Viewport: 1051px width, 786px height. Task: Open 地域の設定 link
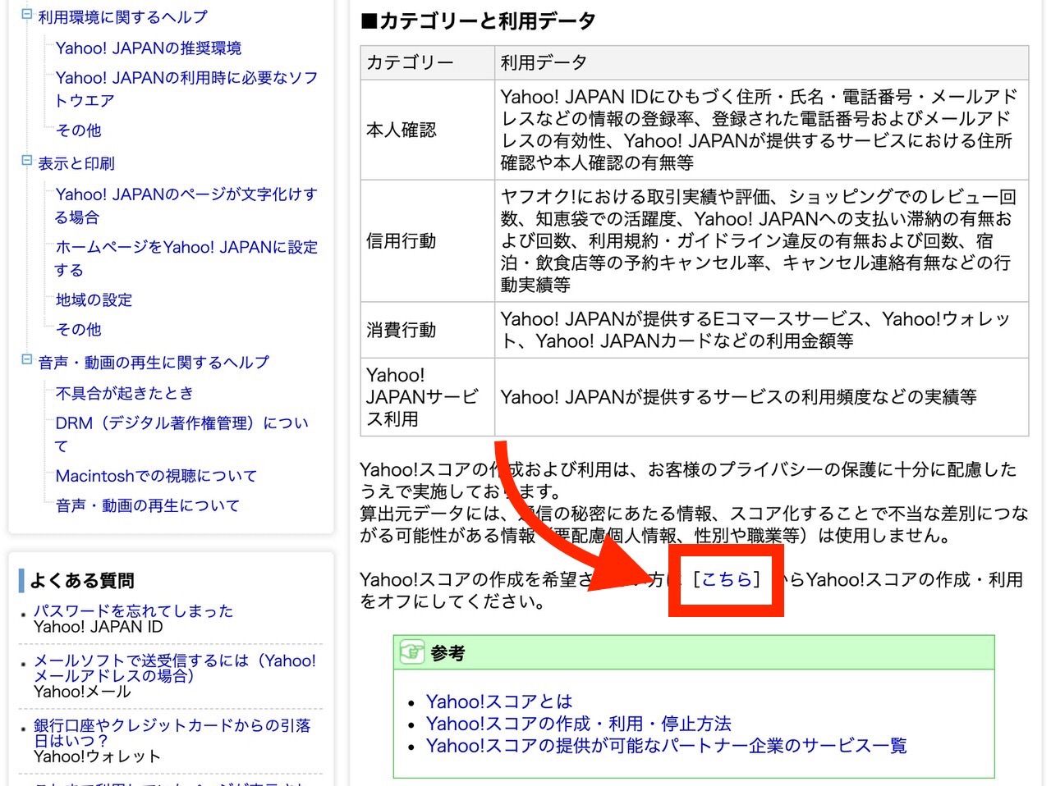94,299
